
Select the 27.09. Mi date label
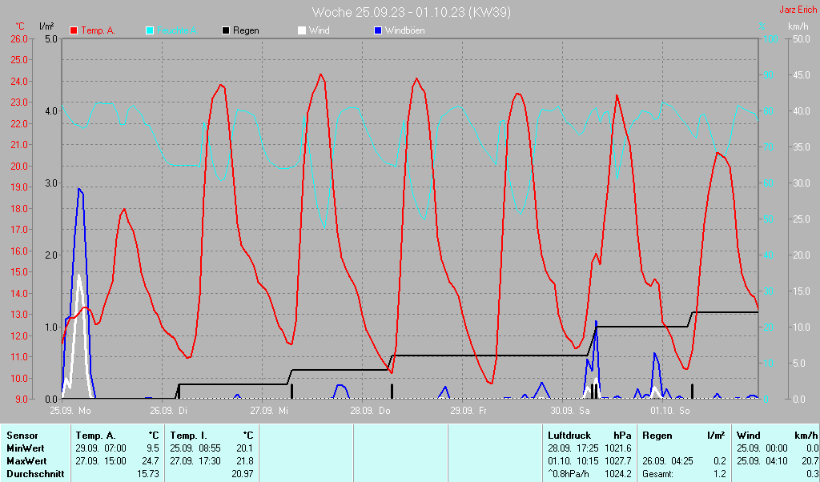[x=271, y=411]
